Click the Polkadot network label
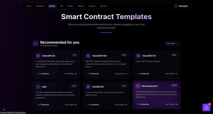The width and height of the screenshot is (213, 114). click(183, 6)
